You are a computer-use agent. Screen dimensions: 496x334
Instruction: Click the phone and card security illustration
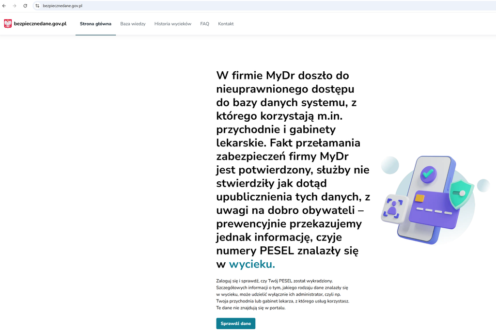(x=435, y=200)
